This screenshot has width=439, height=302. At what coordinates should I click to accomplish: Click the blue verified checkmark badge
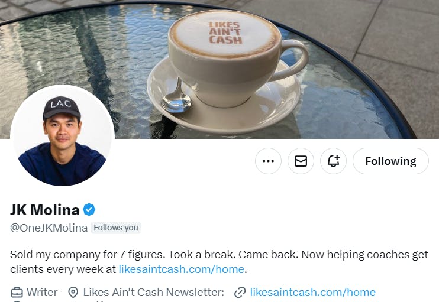tap(89, 210)
